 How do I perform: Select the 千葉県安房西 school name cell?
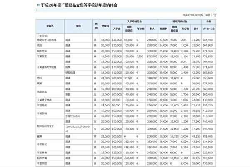pyautogui.click(x=50, y=100)
